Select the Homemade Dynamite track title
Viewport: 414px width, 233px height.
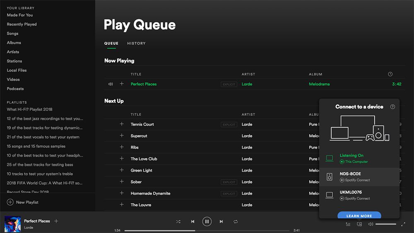point(151,193)
